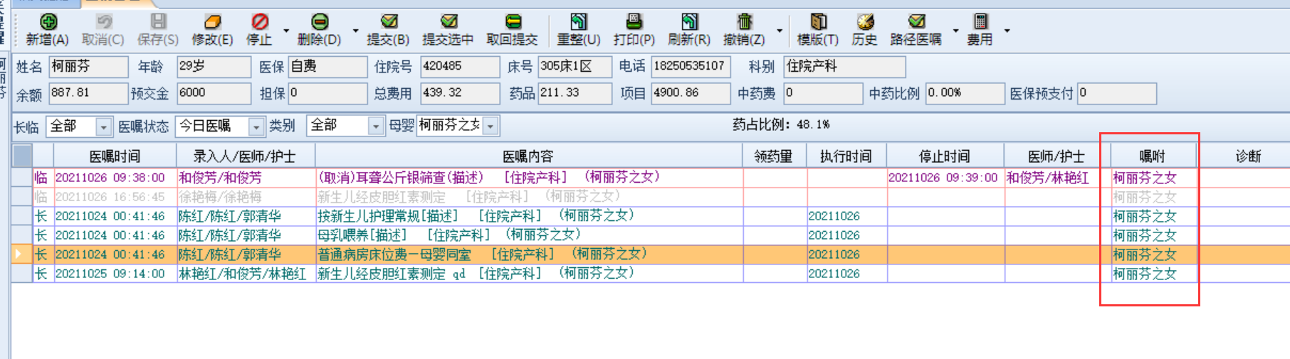
Task: Click the 删除(D) delete icon
Action: point(320,22)
